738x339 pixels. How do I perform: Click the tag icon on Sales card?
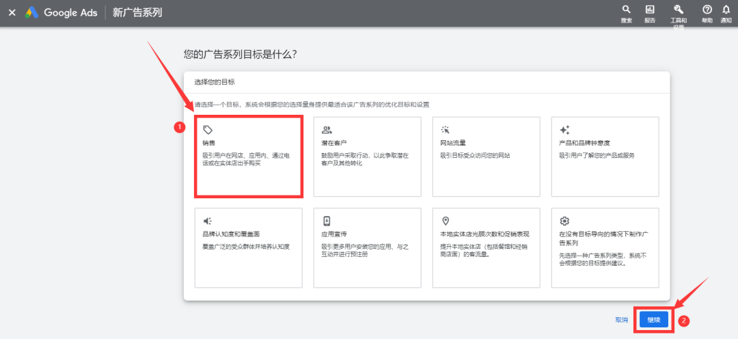click(208, 130)
